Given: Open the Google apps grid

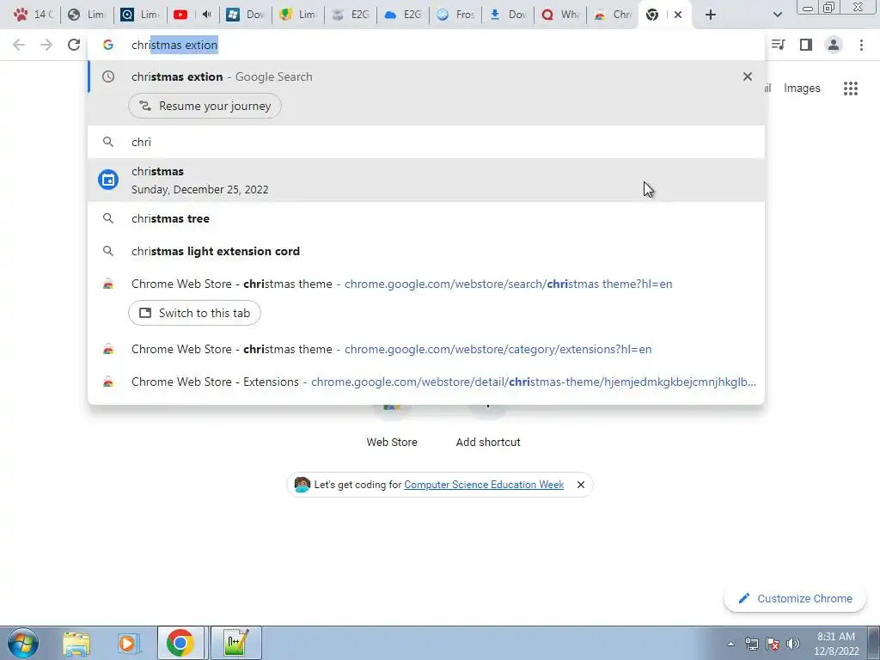Looking at the screenshot, I should 850,89.
